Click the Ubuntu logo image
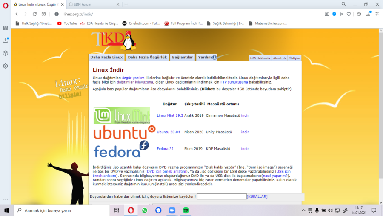383x216 pixels. point(124,132)
